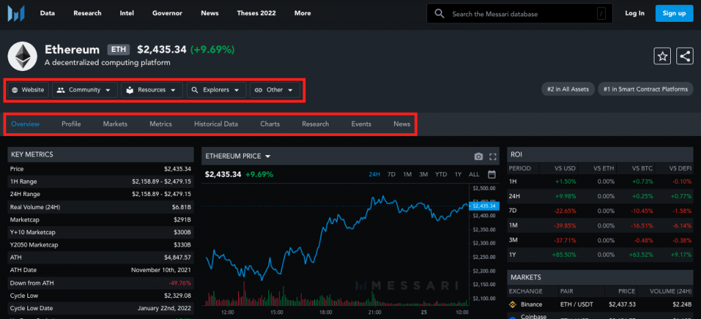Screen dimensions: 701x319
Task: Click the camera screenshot icon on chart
Action: pyautogui.click(x=479, y=156)
